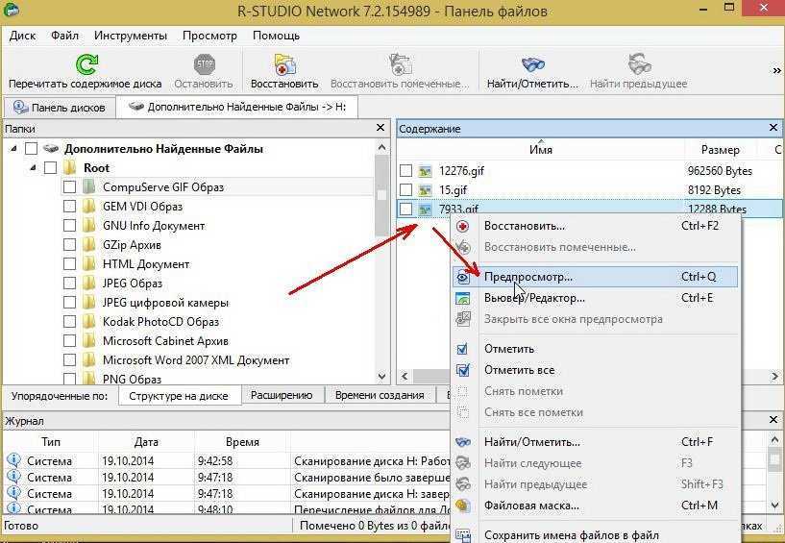Click the folders panel scroll-up arrow

pyautogui.click(x=382, y=148)
